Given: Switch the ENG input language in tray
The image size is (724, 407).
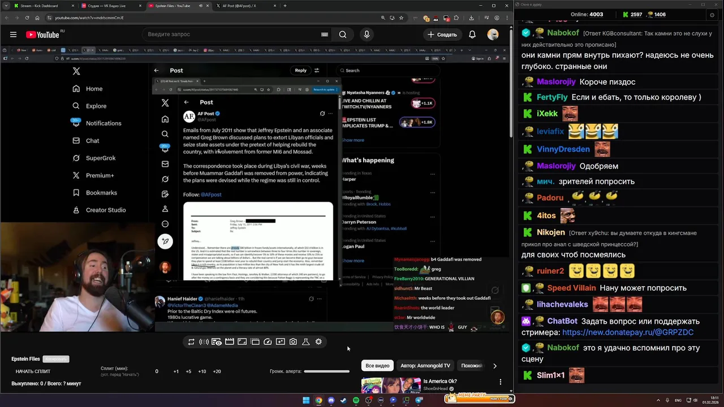Looking at the screenshot, I should (x=678, y=400).
